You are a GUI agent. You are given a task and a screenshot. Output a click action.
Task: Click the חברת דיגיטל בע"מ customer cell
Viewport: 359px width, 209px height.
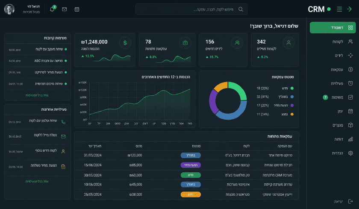click(237, 156)
